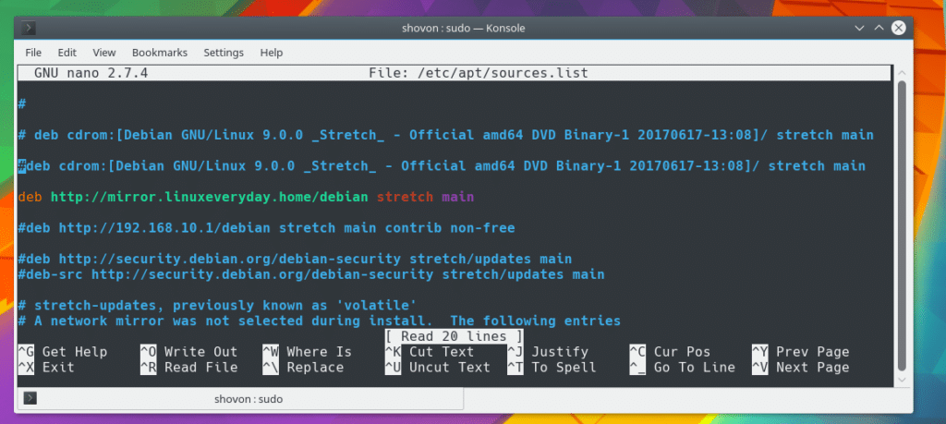
Task: Click the ^\ Replace shortcut
Action: [303, 368]
